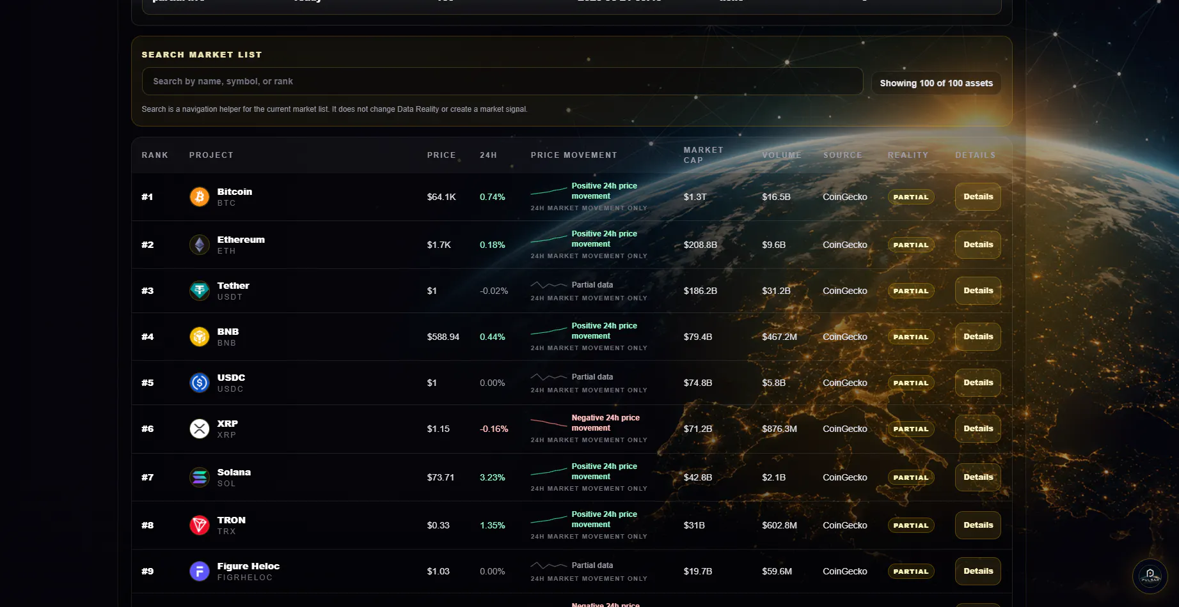This screenshot has height=607, width=1179.
Task: Click the Figure Heloc PARTIAL reality badge
Action: pos(911,571)
